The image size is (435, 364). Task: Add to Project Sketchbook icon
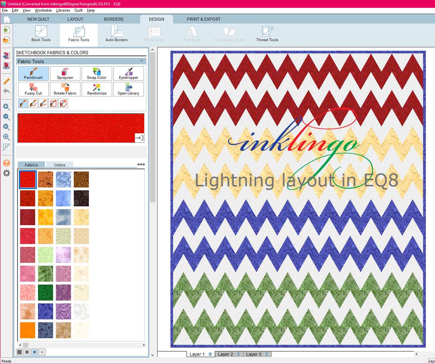(x=7, y=55)
